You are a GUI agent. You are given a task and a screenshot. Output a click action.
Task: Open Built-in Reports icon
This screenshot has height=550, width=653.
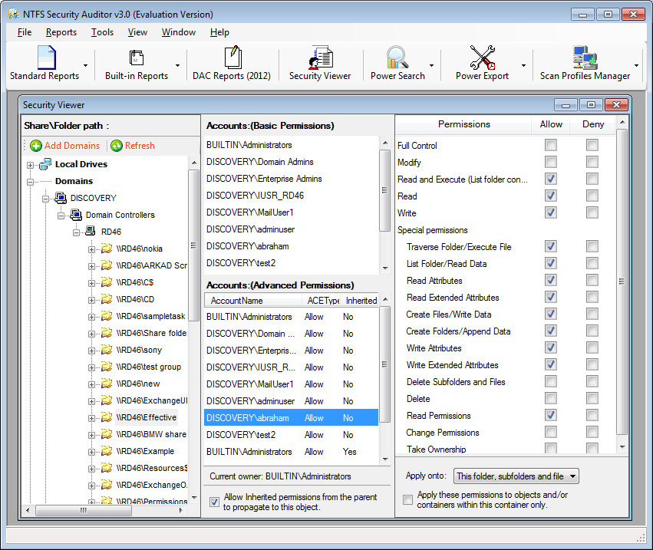(136, 58)
